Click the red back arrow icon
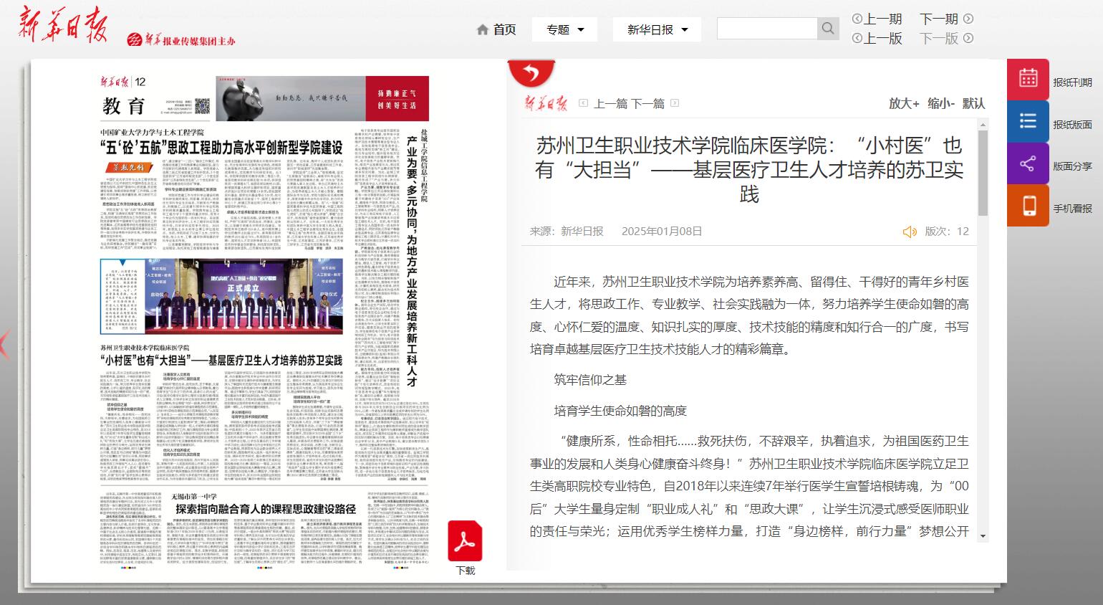This screenshot has width=1103, height=605. coord(531,72)
